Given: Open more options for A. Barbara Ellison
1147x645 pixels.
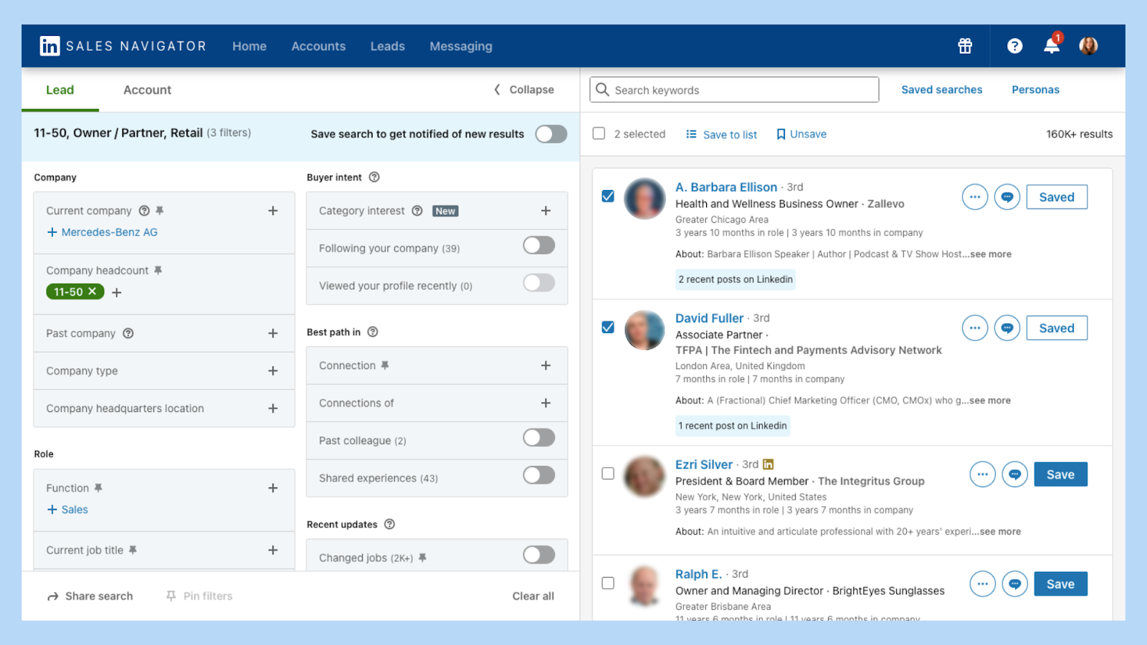Looking at the screenshot, I should pyautogui.click(x=975, y=197).
